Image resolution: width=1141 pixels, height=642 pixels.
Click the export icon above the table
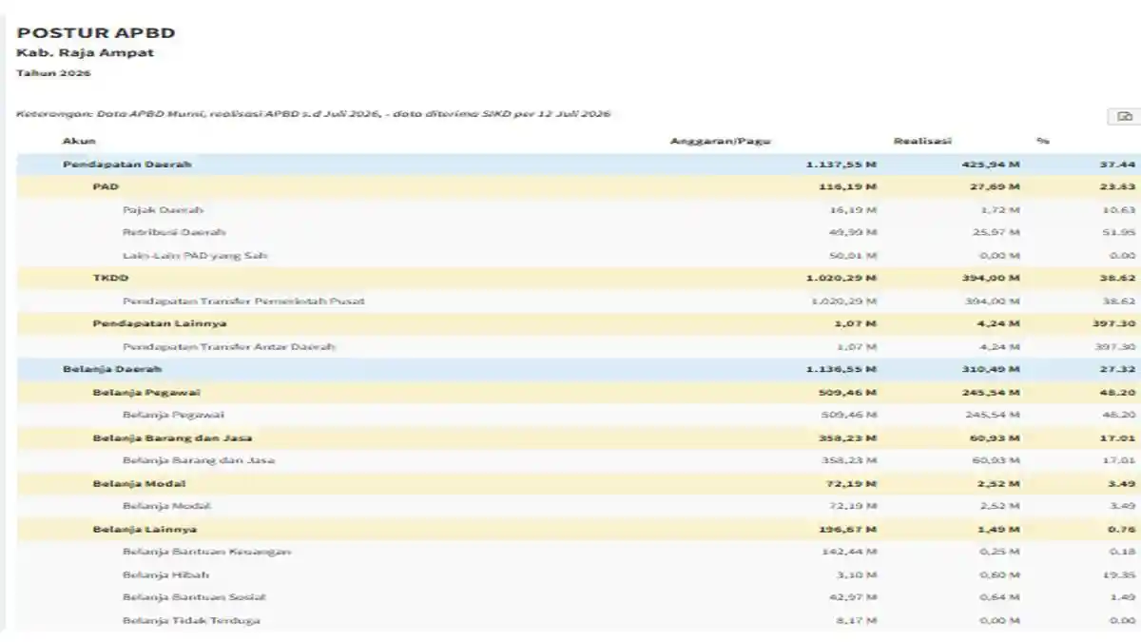click(x=1125, y=116)
